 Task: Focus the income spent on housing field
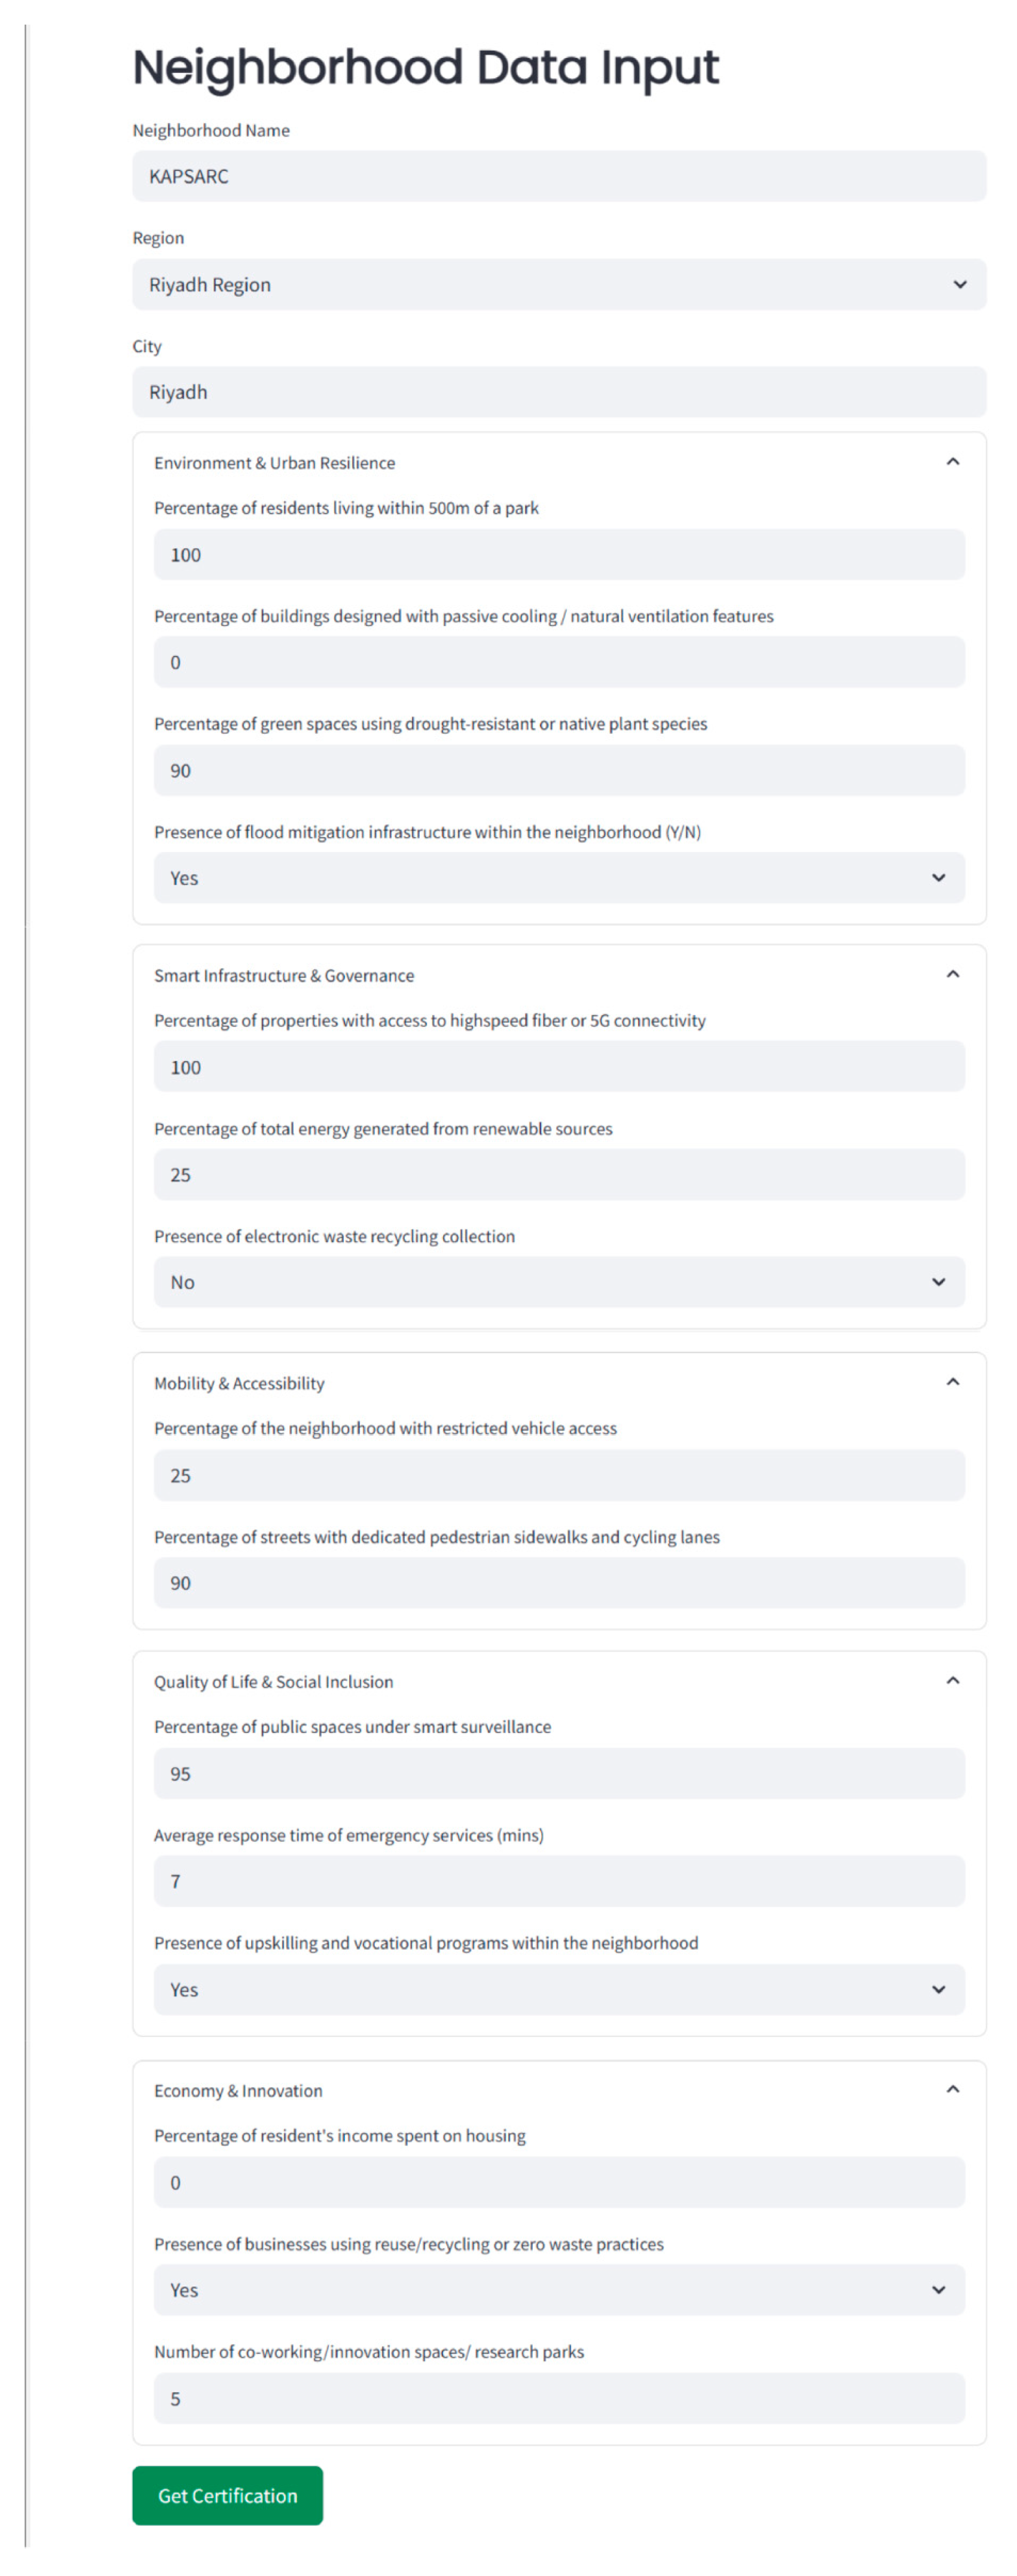(x=558, y=2182)
